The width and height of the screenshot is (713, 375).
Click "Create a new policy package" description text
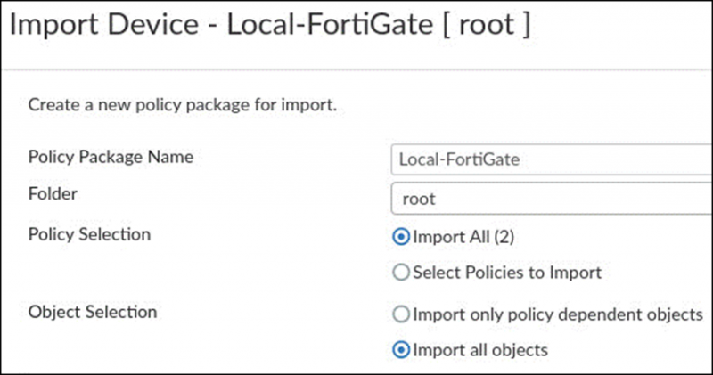tap(182, 105)
